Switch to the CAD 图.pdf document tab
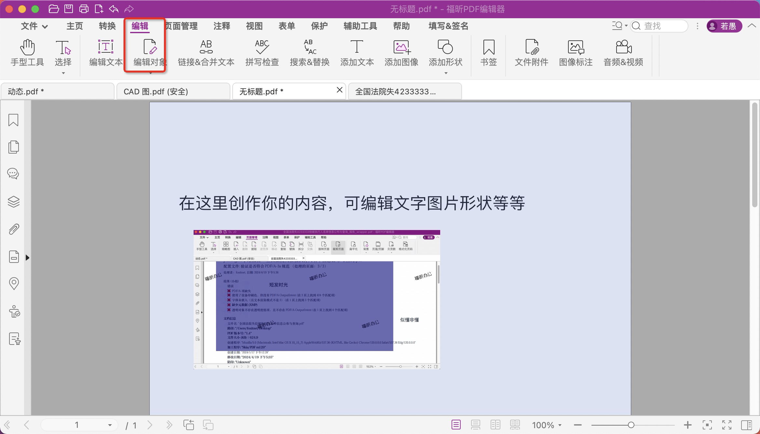 pos(156,91)
